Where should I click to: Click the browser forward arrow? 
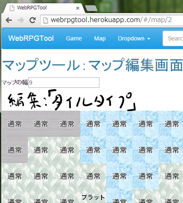click(20, 20)
